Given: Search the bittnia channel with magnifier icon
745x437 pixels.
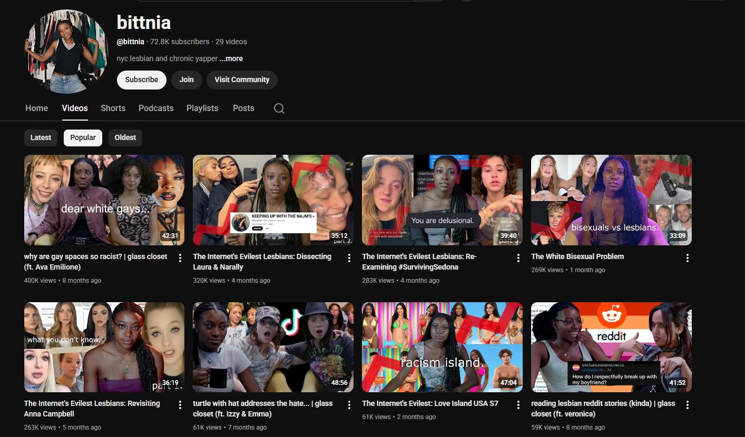Looking at the screenshot, I should pos(279,108).
